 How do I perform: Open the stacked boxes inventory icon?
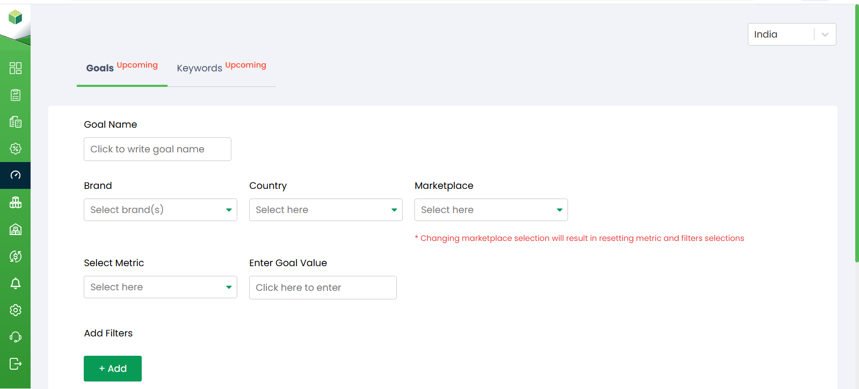16,202
